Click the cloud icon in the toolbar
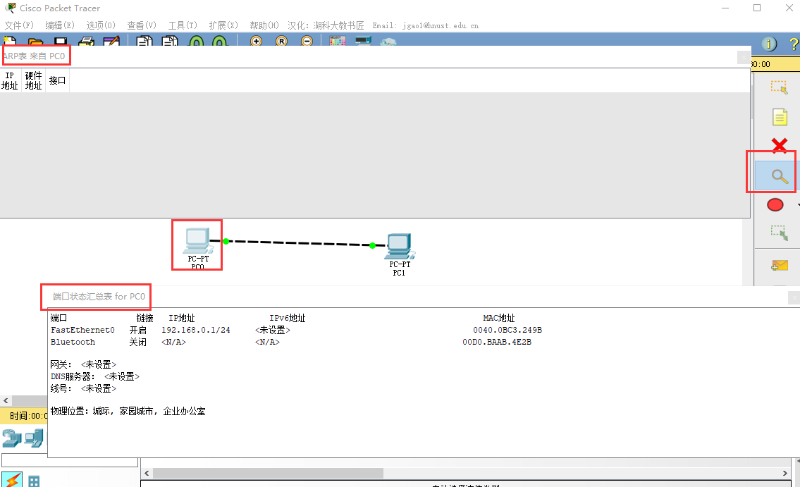Screen dimensions: 800x487 [388, 42]
